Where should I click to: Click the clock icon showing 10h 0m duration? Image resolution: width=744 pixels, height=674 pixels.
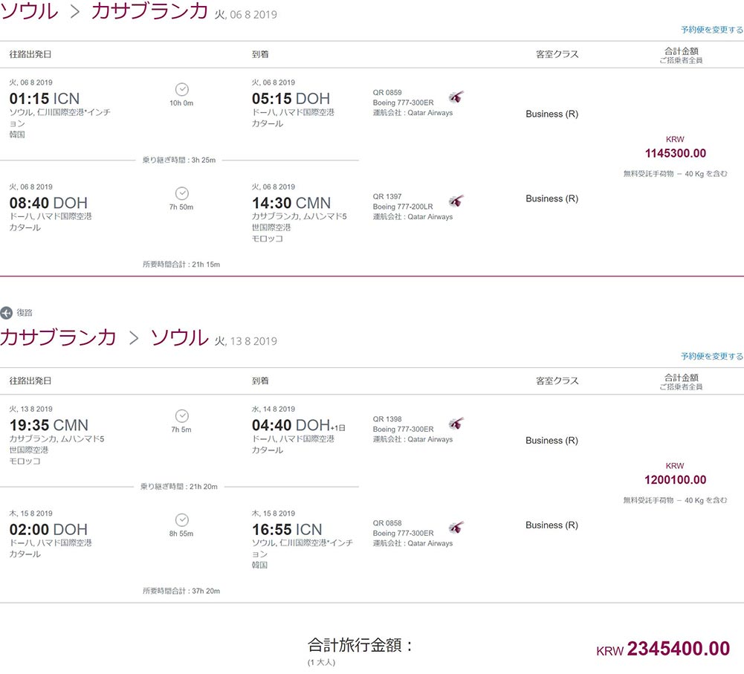(181, 91)
